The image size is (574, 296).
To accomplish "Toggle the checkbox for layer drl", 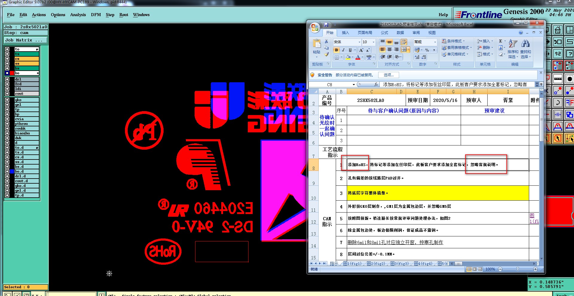I will (7, 79).
